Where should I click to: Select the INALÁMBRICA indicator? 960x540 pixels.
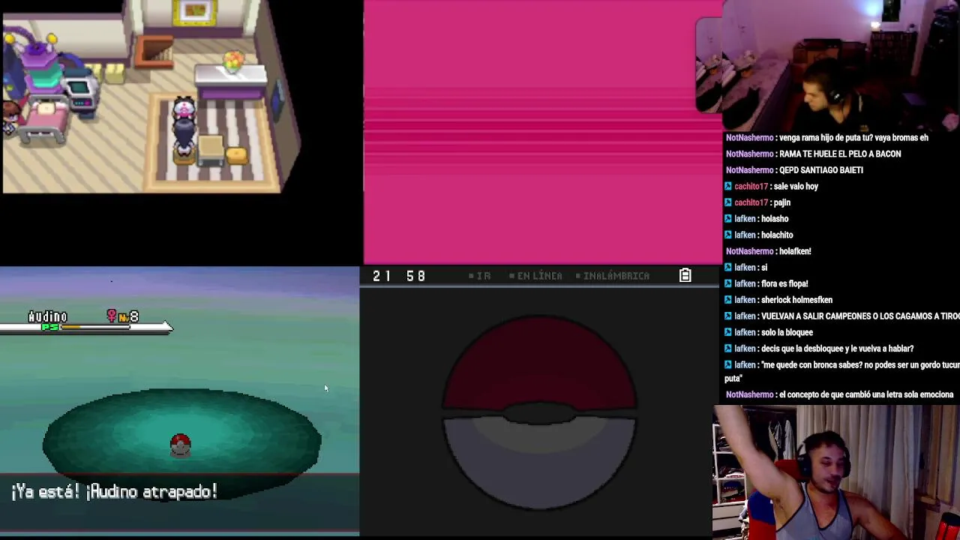pyautogui.click(x=613, y=276)
